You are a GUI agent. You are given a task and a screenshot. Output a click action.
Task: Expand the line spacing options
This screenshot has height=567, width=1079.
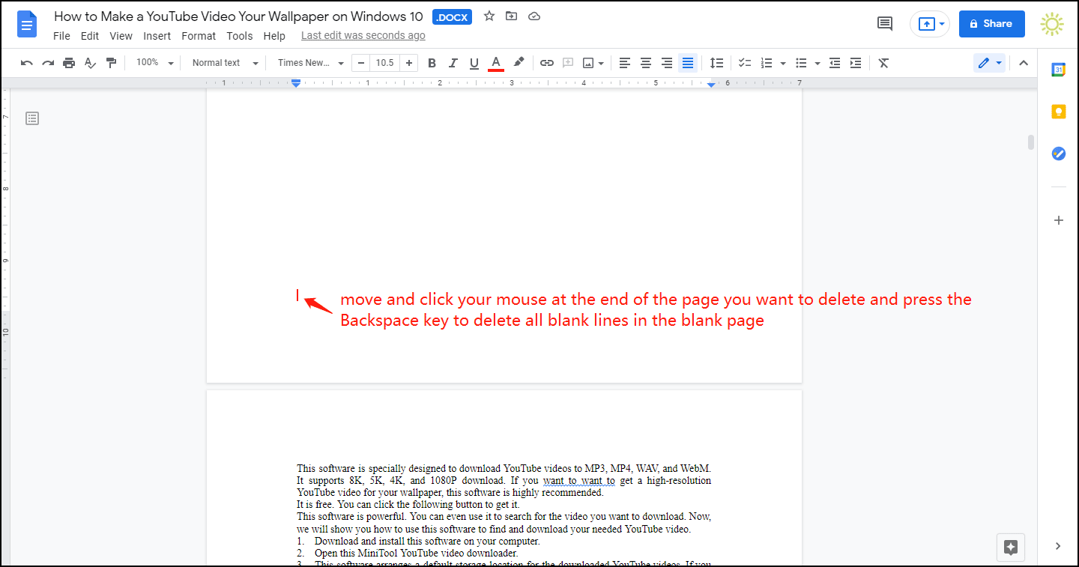[x=716, y=63]
